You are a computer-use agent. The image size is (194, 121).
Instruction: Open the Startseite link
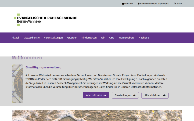click(x=129, y=4)
